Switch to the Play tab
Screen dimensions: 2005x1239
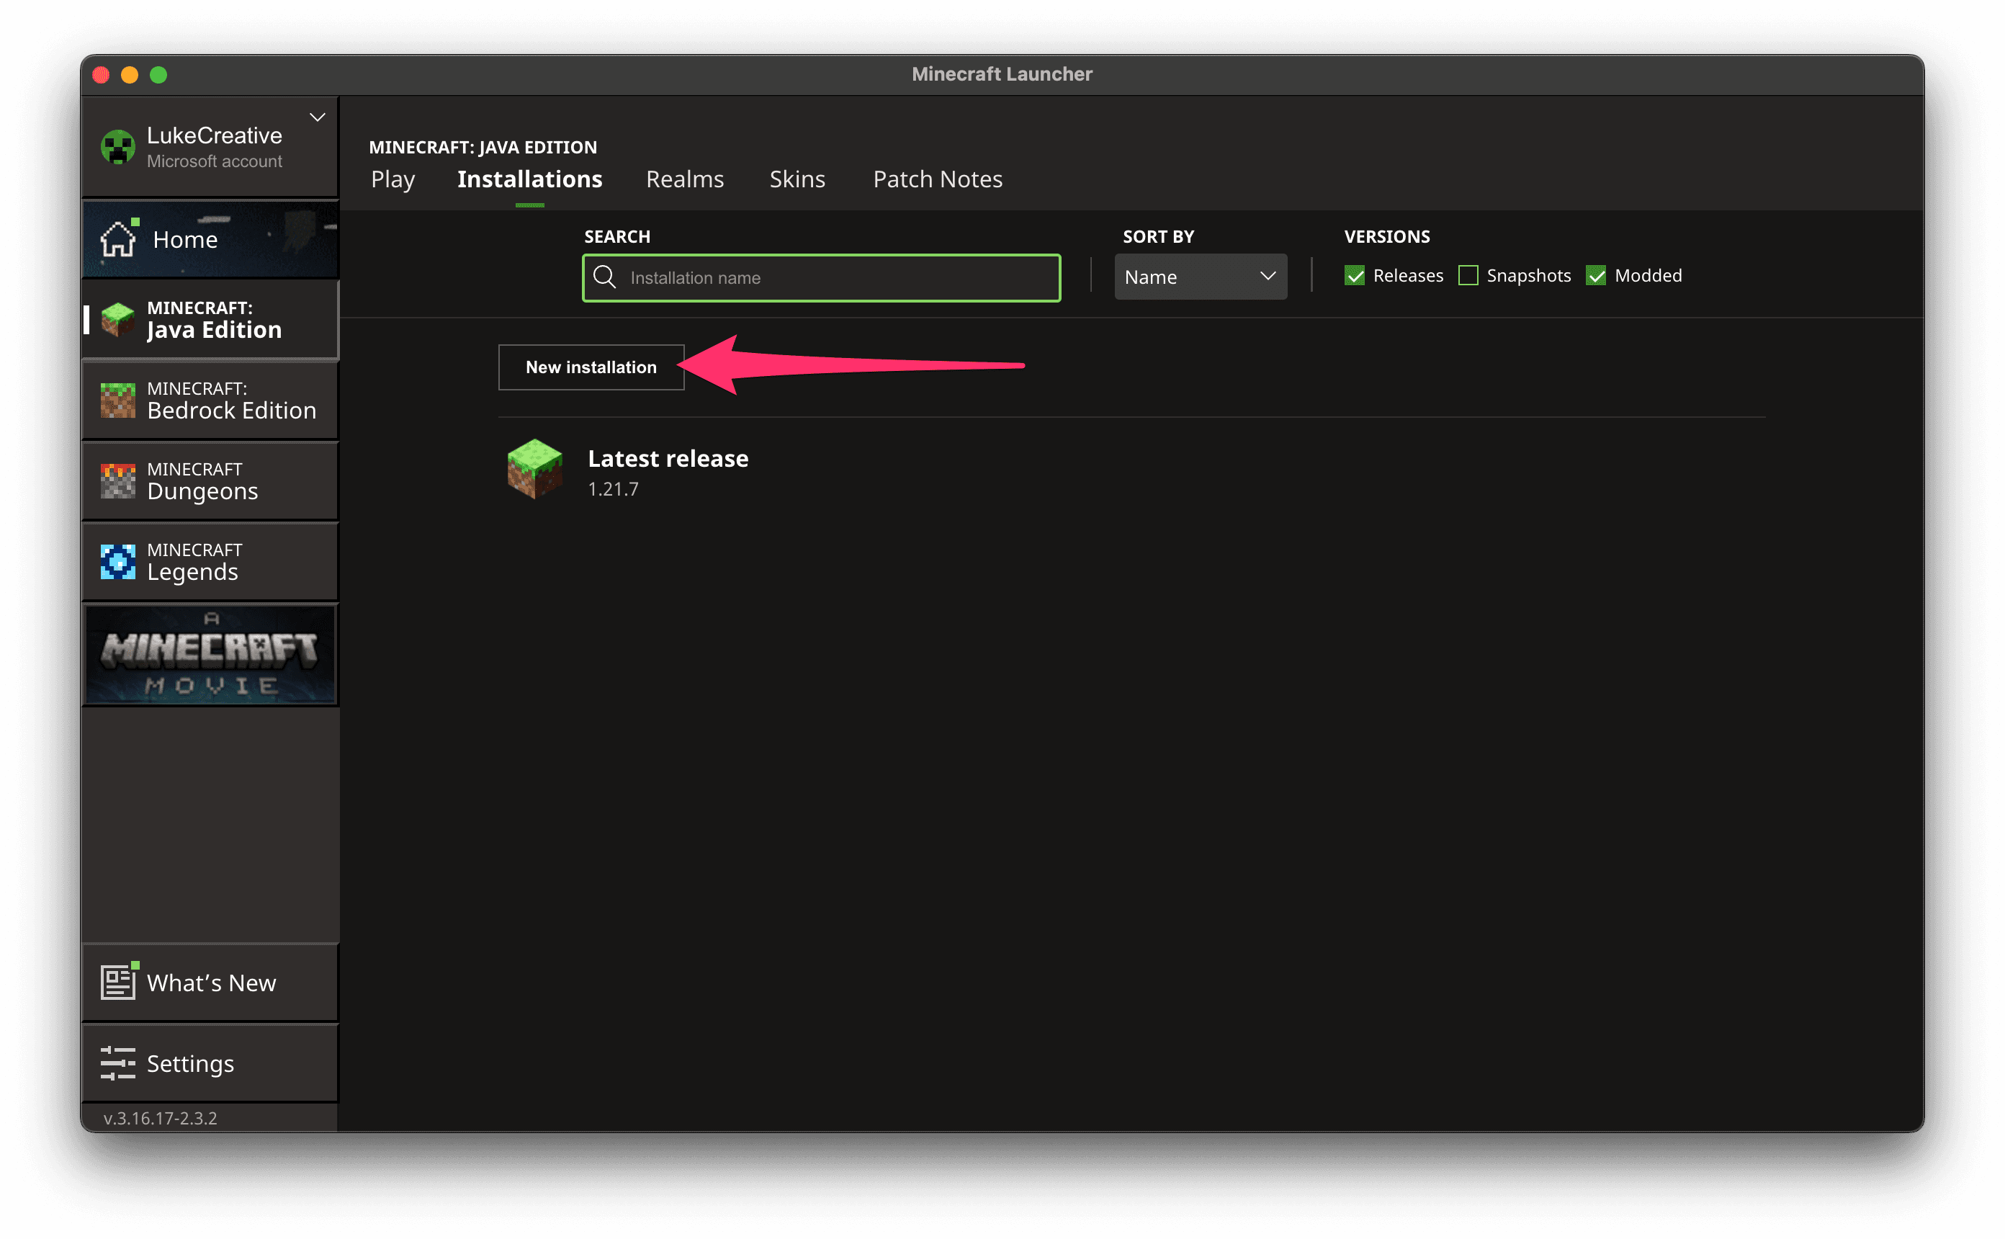coord(393,179)
